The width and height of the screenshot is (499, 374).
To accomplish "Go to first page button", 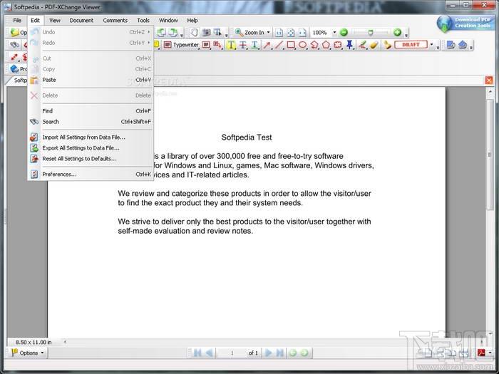I will click(197, 353).
